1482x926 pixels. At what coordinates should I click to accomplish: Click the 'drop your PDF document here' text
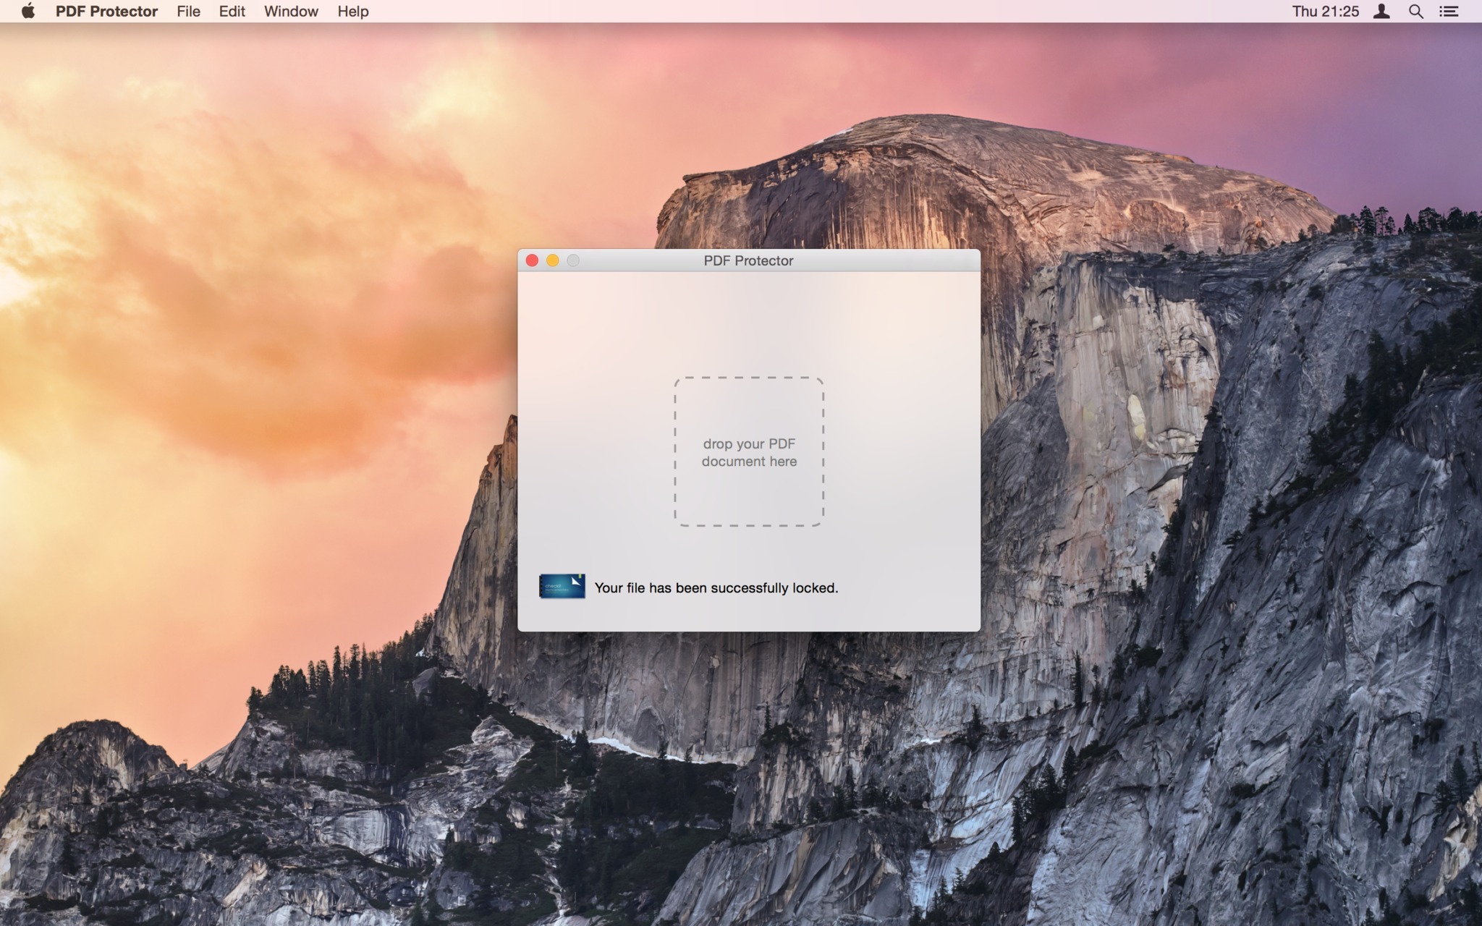point(748,452)
